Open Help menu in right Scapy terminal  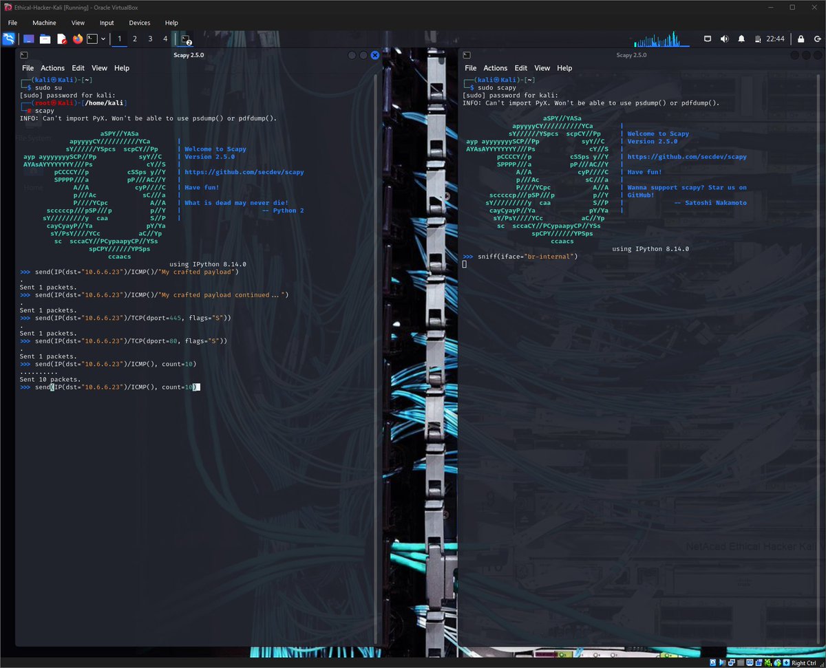coord(564,68)
